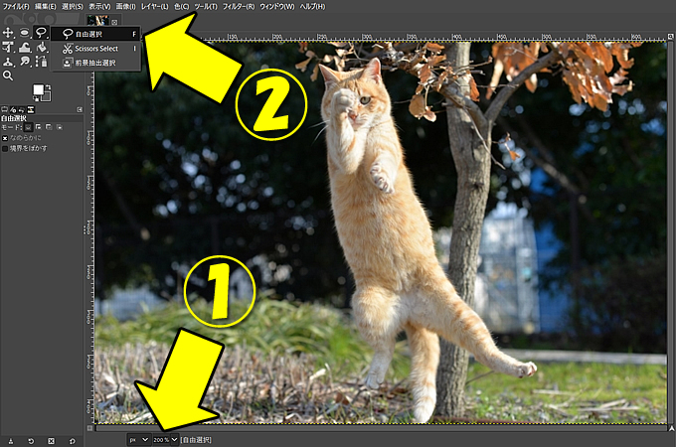Screen dimensions: 676x447
Task: Open the フィルター(R) menu
Action: click(239, 7)
